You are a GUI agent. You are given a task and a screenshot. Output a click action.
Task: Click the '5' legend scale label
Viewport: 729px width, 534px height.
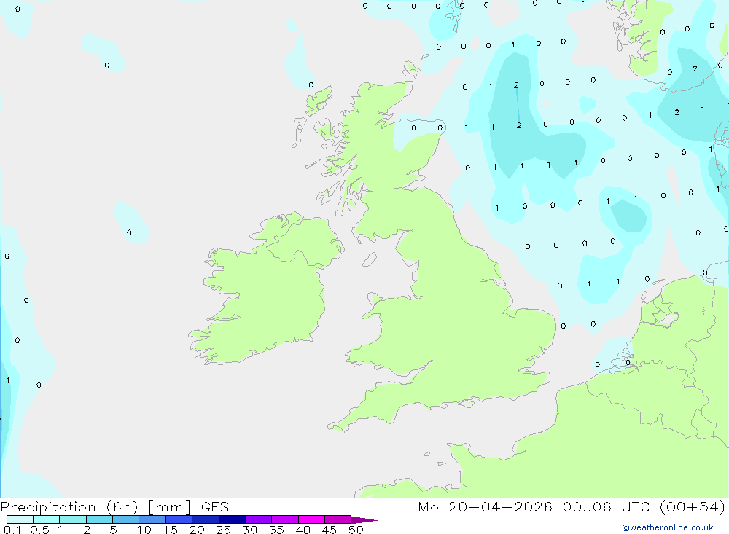click(113, 530)
